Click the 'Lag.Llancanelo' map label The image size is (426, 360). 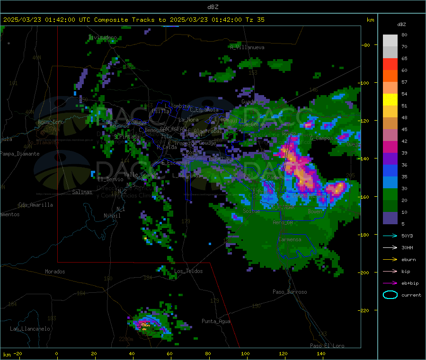coord(30,329)
